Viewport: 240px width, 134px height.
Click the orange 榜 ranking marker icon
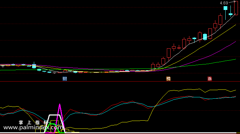tap(168, 79)
